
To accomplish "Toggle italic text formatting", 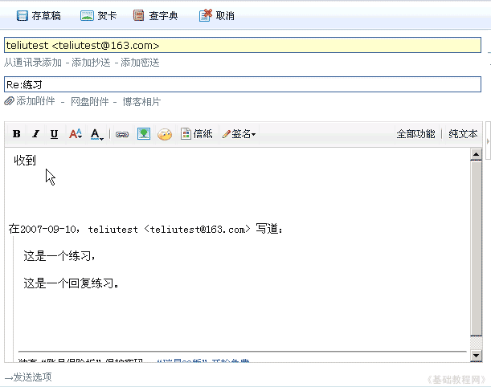I will 35,134.
